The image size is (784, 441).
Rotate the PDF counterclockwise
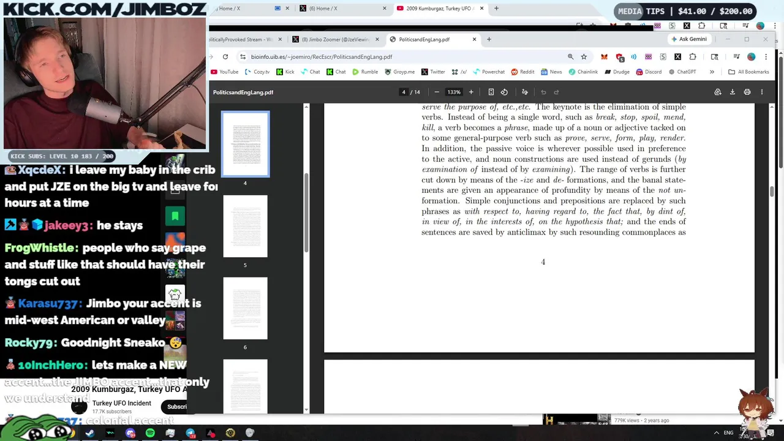504,92
